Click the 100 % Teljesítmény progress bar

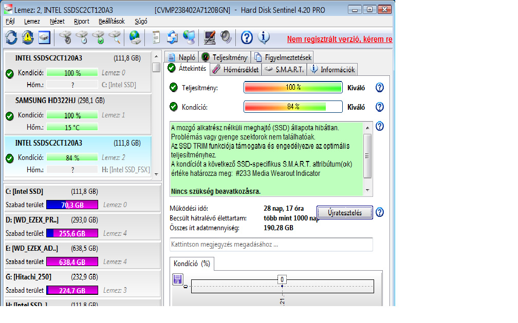(x=293, y=87)
